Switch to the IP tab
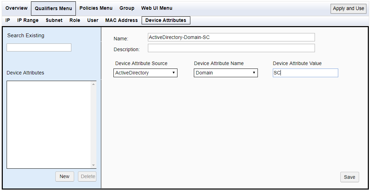Image resolution: width=372 pixels, height=192 pixels. (8, 21)
